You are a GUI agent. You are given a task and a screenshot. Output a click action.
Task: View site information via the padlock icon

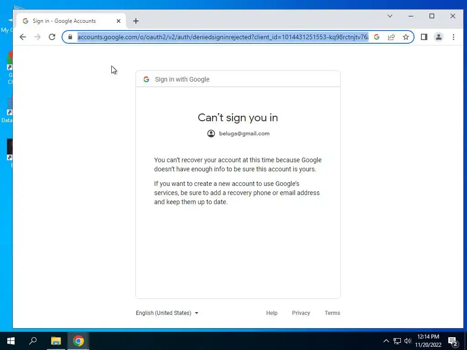click(x=70, y=37)
